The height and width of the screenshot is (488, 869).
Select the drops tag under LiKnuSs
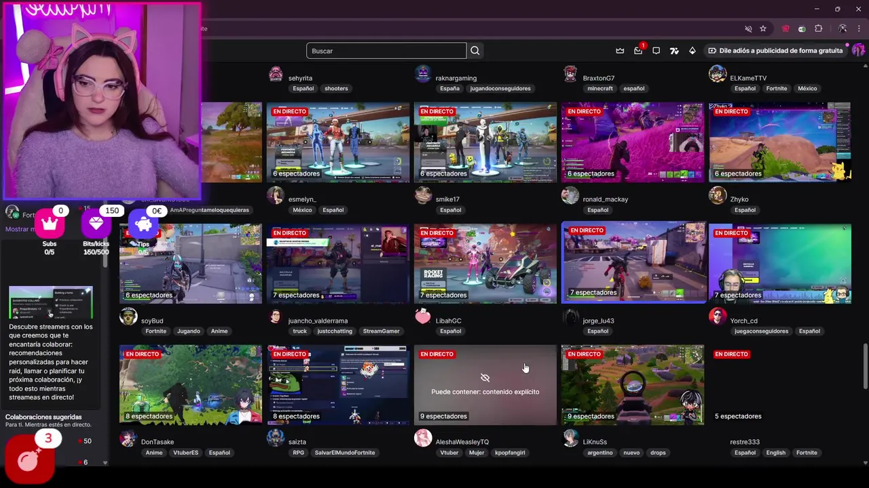click(658, 452)
